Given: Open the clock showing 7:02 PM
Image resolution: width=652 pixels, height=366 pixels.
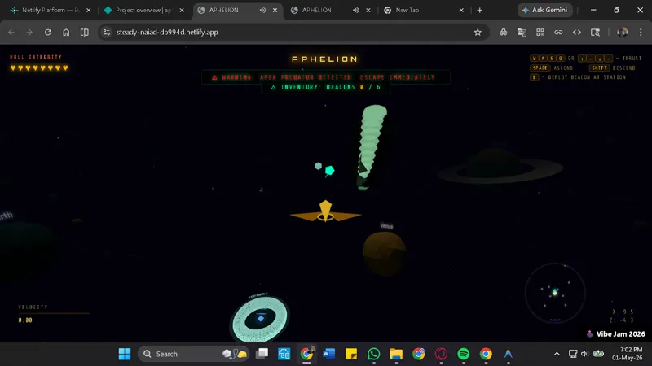Looking at the screenshot, I should point(628,354).
